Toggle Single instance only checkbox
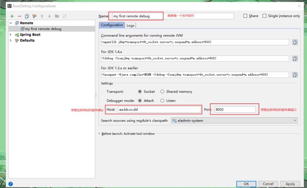Viewport: 307px width, 188px height. [x=264, y=16]
